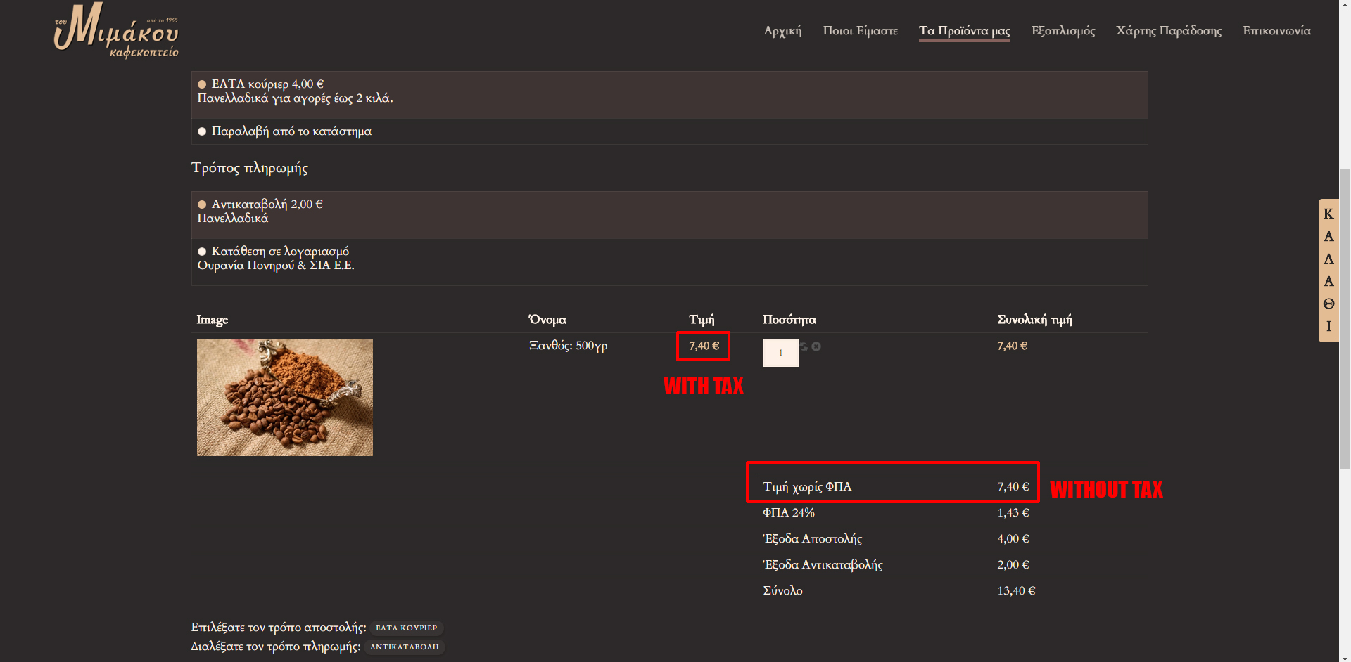Image resolution: width=1351 pixels, height=662 pixels.
Task: Click the Μιμάκου καφεκοπτείο logo
Action: 117,30
